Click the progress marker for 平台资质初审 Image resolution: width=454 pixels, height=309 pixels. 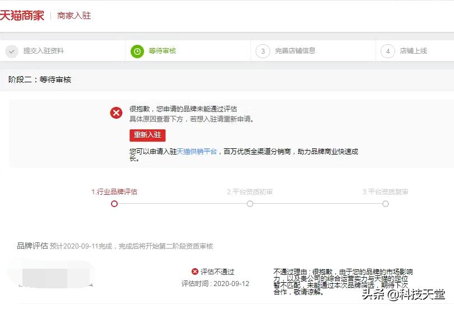coord(250,204)
